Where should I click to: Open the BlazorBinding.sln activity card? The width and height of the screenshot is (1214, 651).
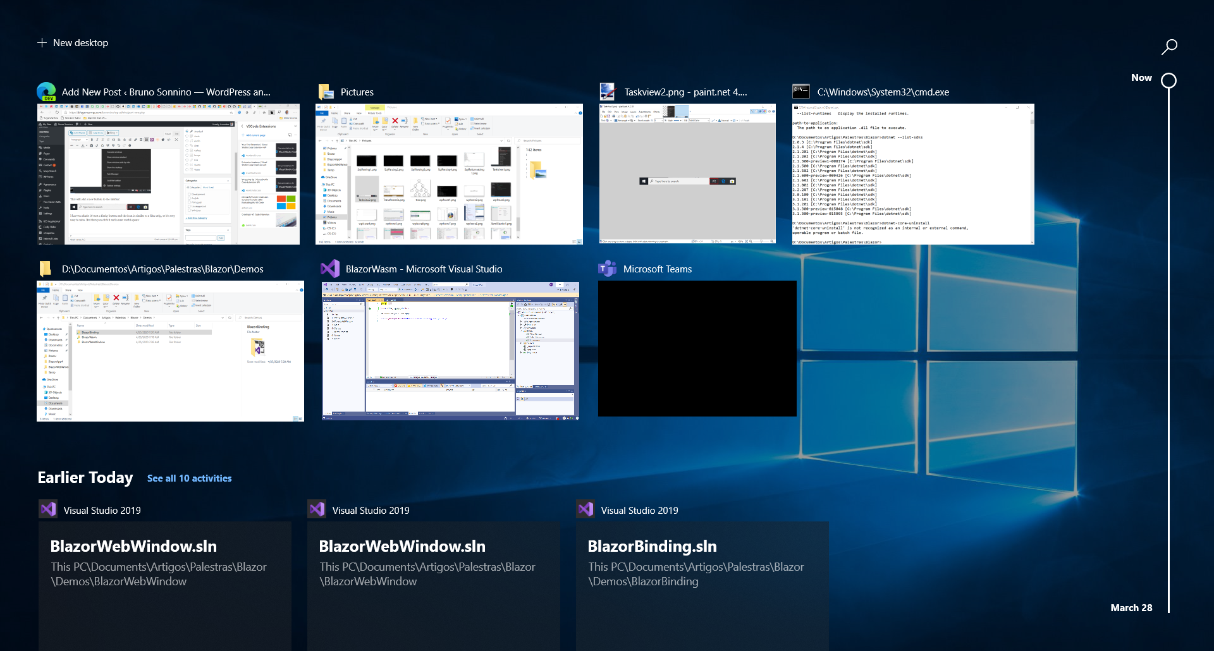coord(702,586)
